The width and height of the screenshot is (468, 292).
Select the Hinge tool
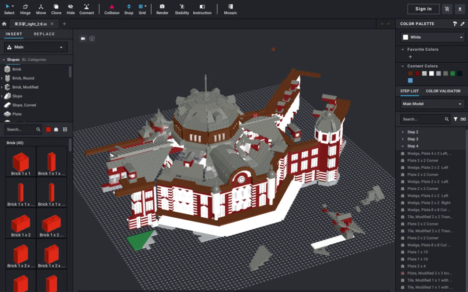click(25, 9)
